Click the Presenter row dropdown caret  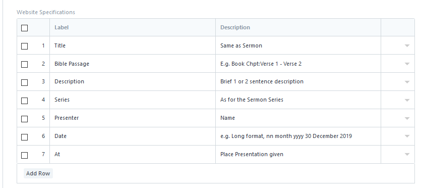click(x=407, y=118)
